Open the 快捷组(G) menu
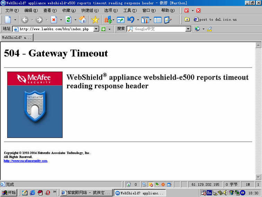 pos(90,10)
